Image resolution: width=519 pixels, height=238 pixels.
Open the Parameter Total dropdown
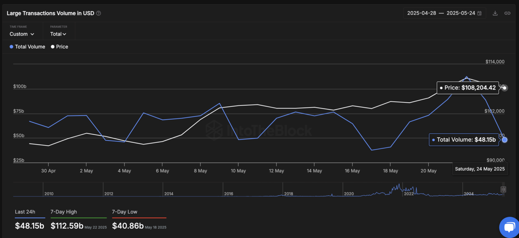(58, 34)
